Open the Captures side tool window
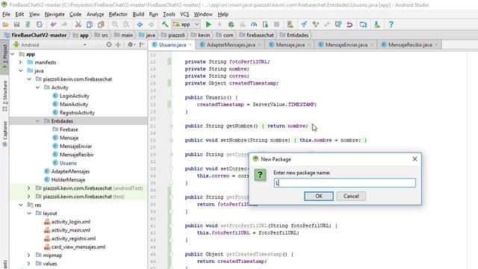 coord(5,134)
